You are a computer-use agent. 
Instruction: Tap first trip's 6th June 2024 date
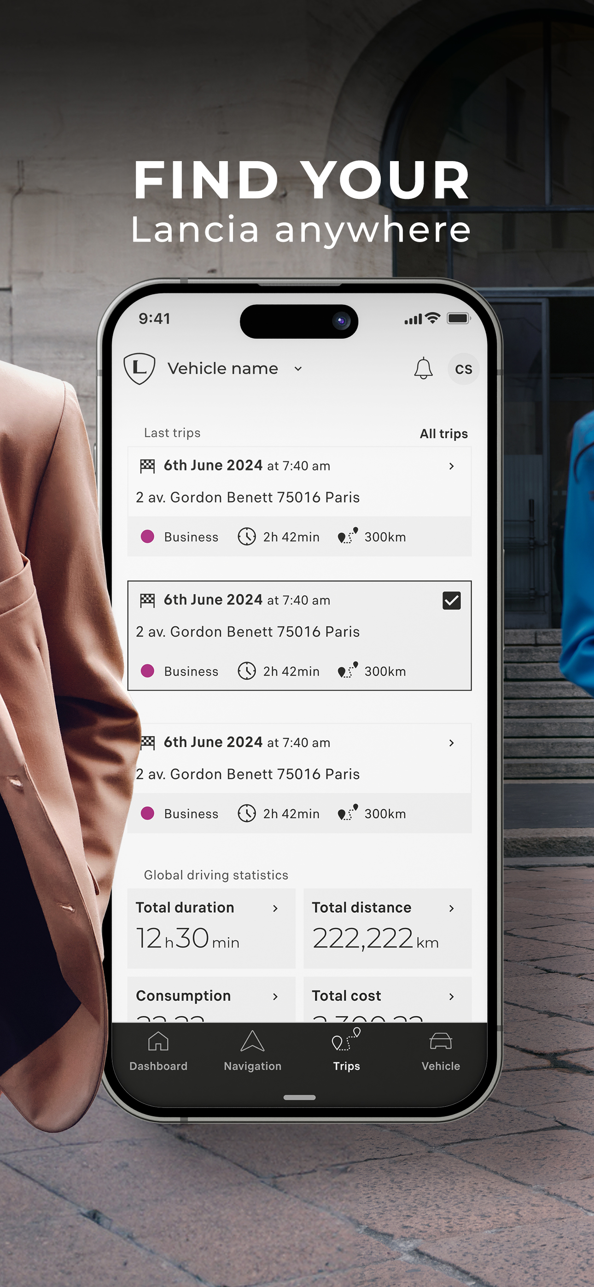point(213,466)
